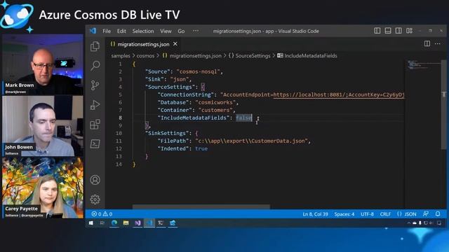Open the terminal-style icon in activity bar
Screen dimensions: 449x252
95,143
